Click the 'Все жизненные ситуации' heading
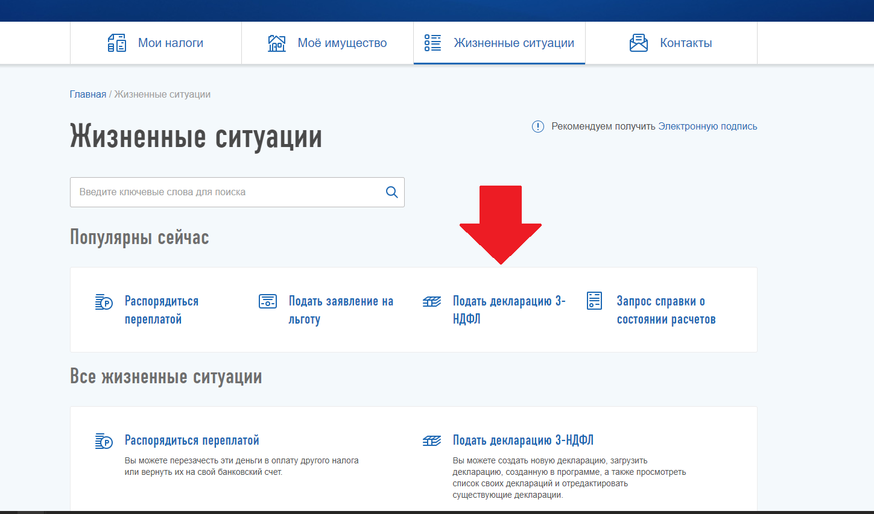The image size is (874, 514). click(x=166, y=377)
